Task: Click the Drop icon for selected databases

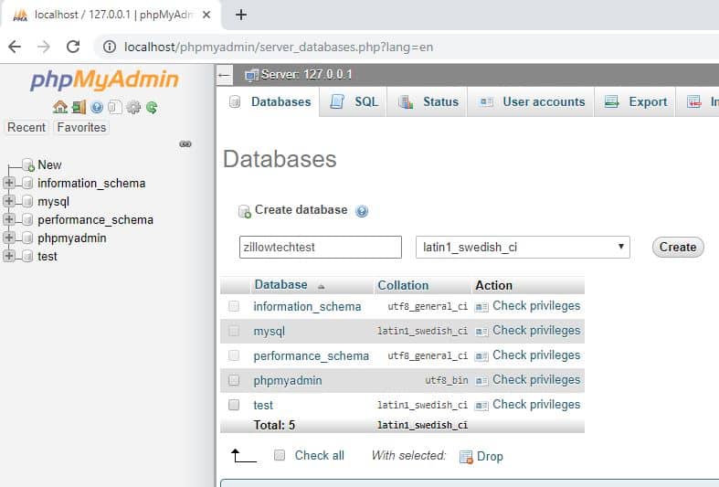Action: pos(466,457)
